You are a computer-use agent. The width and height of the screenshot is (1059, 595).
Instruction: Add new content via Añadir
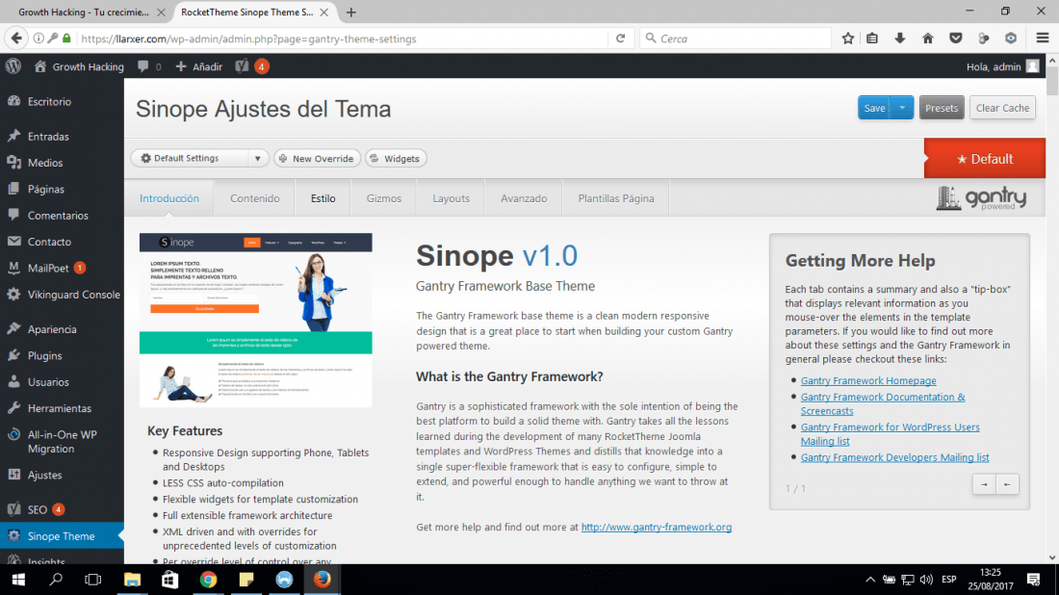199,66
